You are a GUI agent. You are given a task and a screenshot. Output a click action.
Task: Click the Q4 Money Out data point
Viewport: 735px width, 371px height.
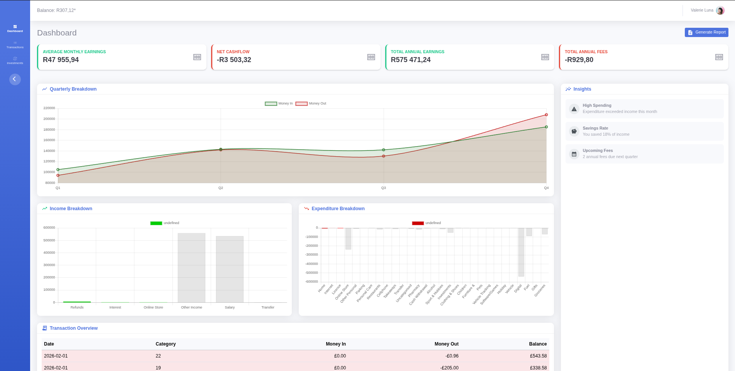click(546, 115)
